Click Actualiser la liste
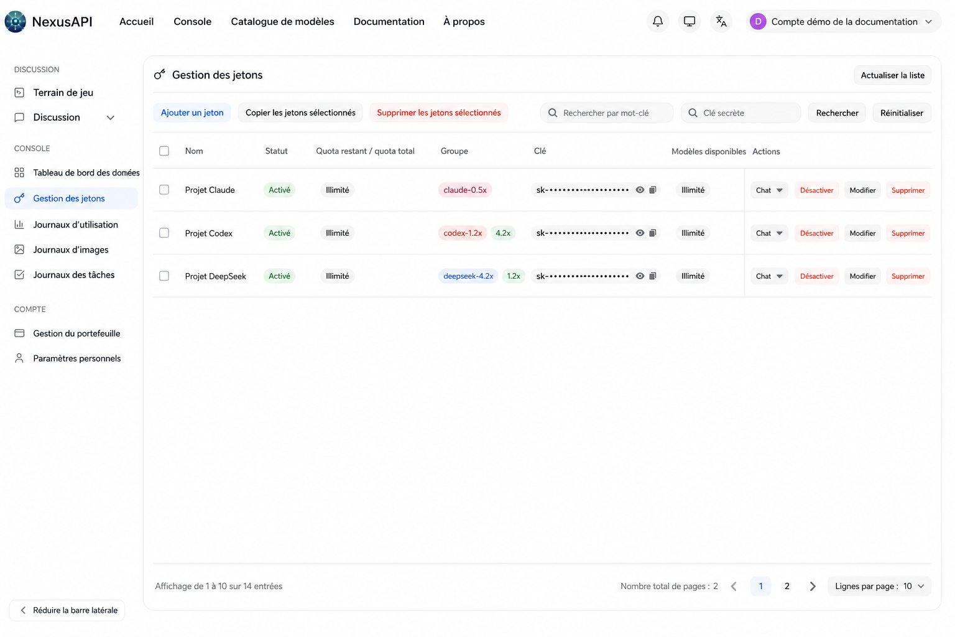 892,75
